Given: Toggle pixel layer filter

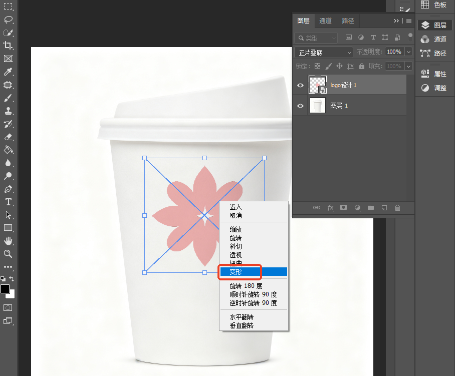Looking at the screenshot, I should click(349, 38).
